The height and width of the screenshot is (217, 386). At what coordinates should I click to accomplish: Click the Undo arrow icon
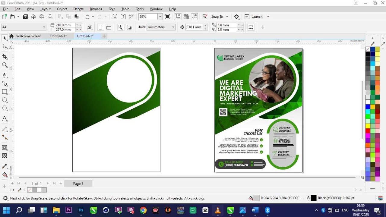pos(87,17)
